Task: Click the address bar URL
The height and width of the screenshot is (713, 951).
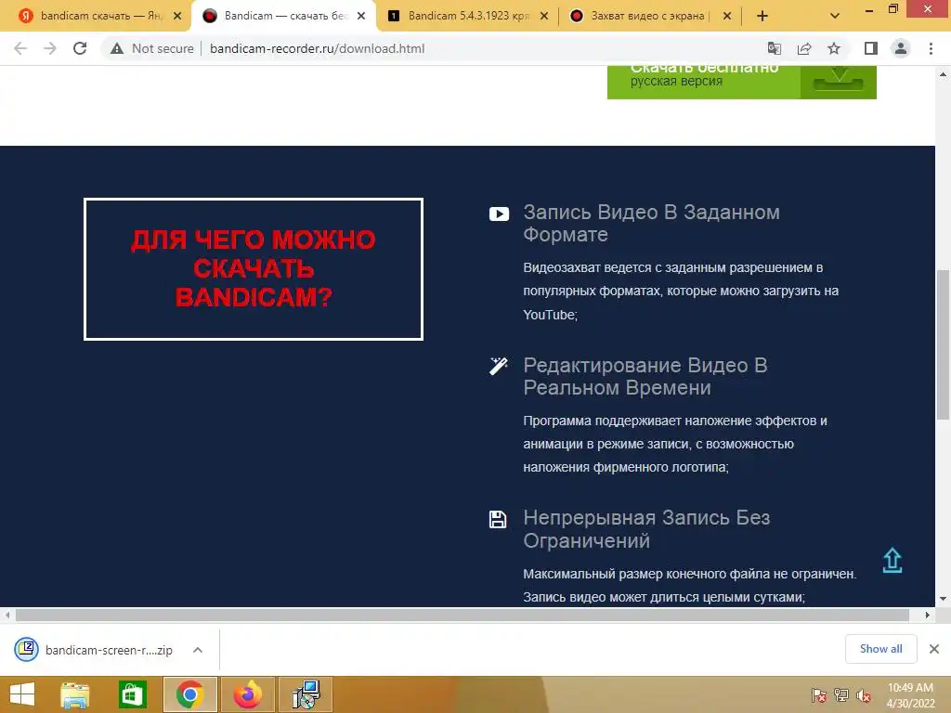Action: point(318,48)
